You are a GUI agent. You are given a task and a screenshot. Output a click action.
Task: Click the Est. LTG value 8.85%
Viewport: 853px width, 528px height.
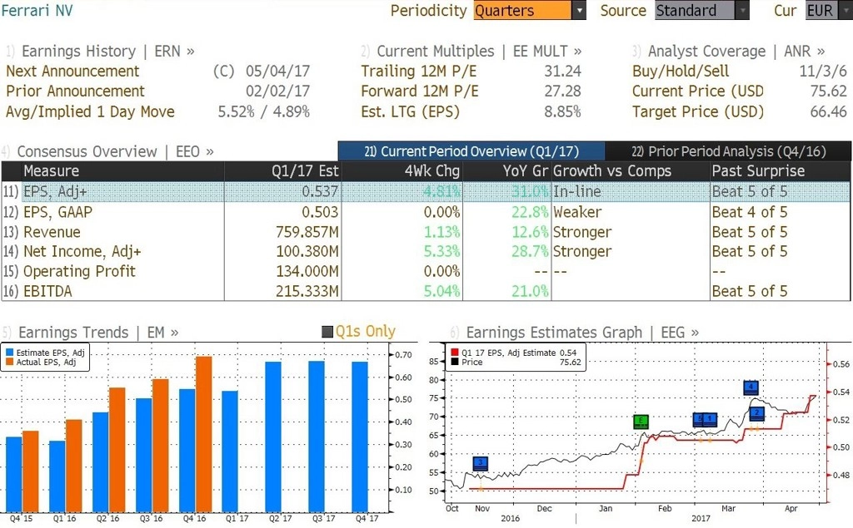[x=562, y=112]
